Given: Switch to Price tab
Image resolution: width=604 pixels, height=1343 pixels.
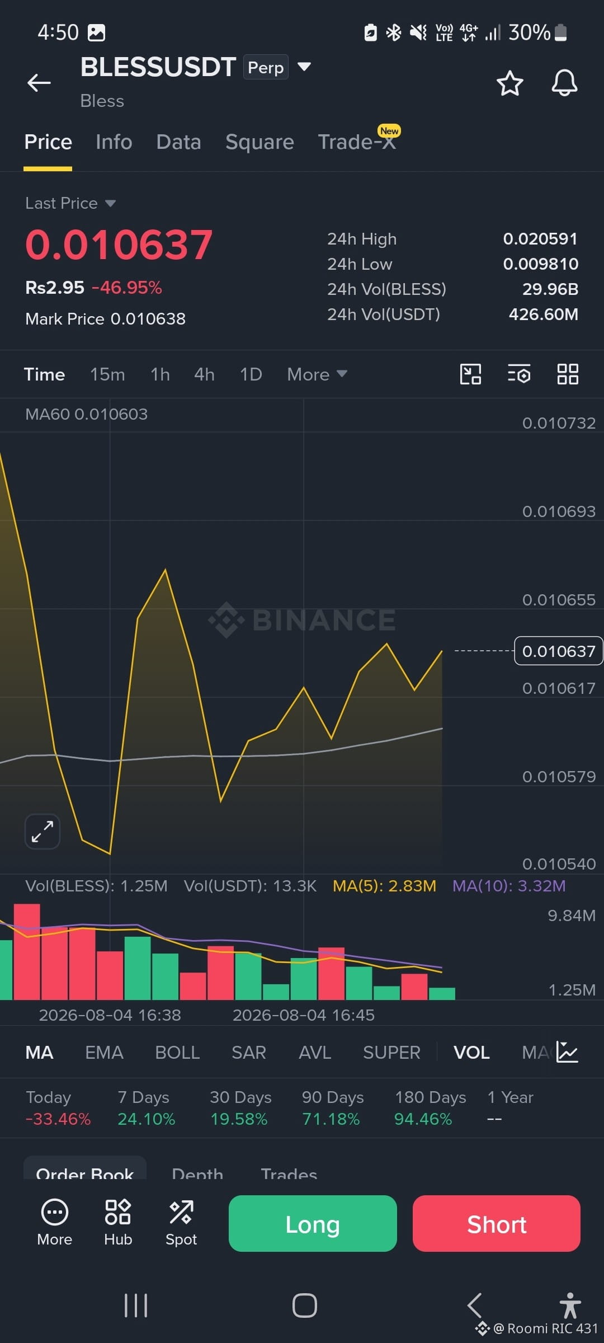Looking at the screenshot, I should click(48, 142).
